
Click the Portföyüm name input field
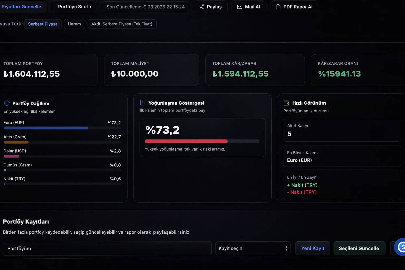point(107,248)
